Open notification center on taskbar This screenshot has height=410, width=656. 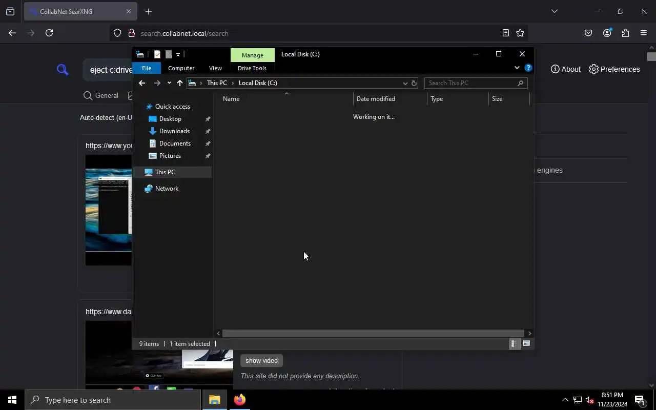[x=640, y=400]
